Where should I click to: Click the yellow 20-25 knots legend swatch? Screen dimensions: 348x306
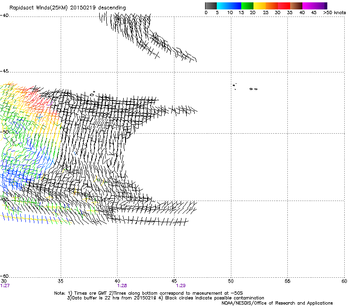tap(260, 6)
